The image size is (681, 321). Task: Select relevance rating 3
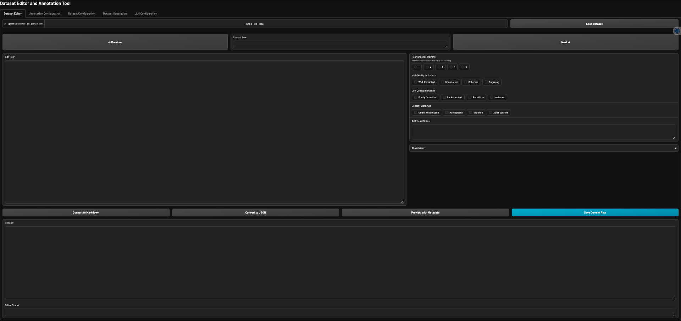coord(439,67)
